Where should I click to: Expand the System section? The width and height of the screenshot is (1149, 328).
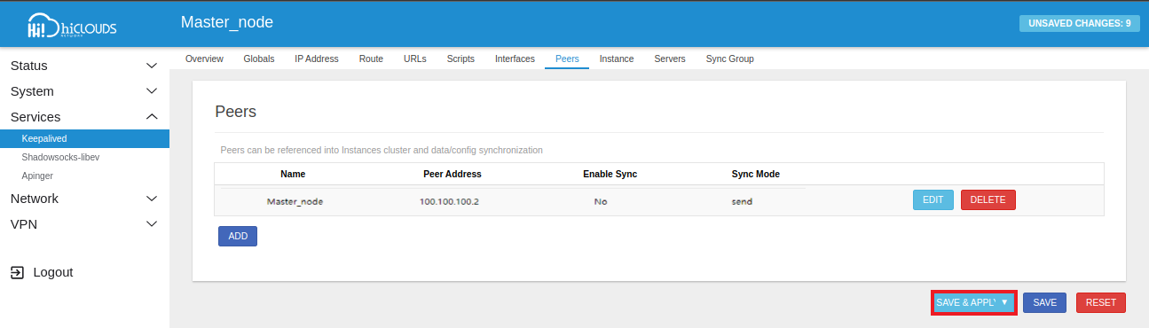84,91
